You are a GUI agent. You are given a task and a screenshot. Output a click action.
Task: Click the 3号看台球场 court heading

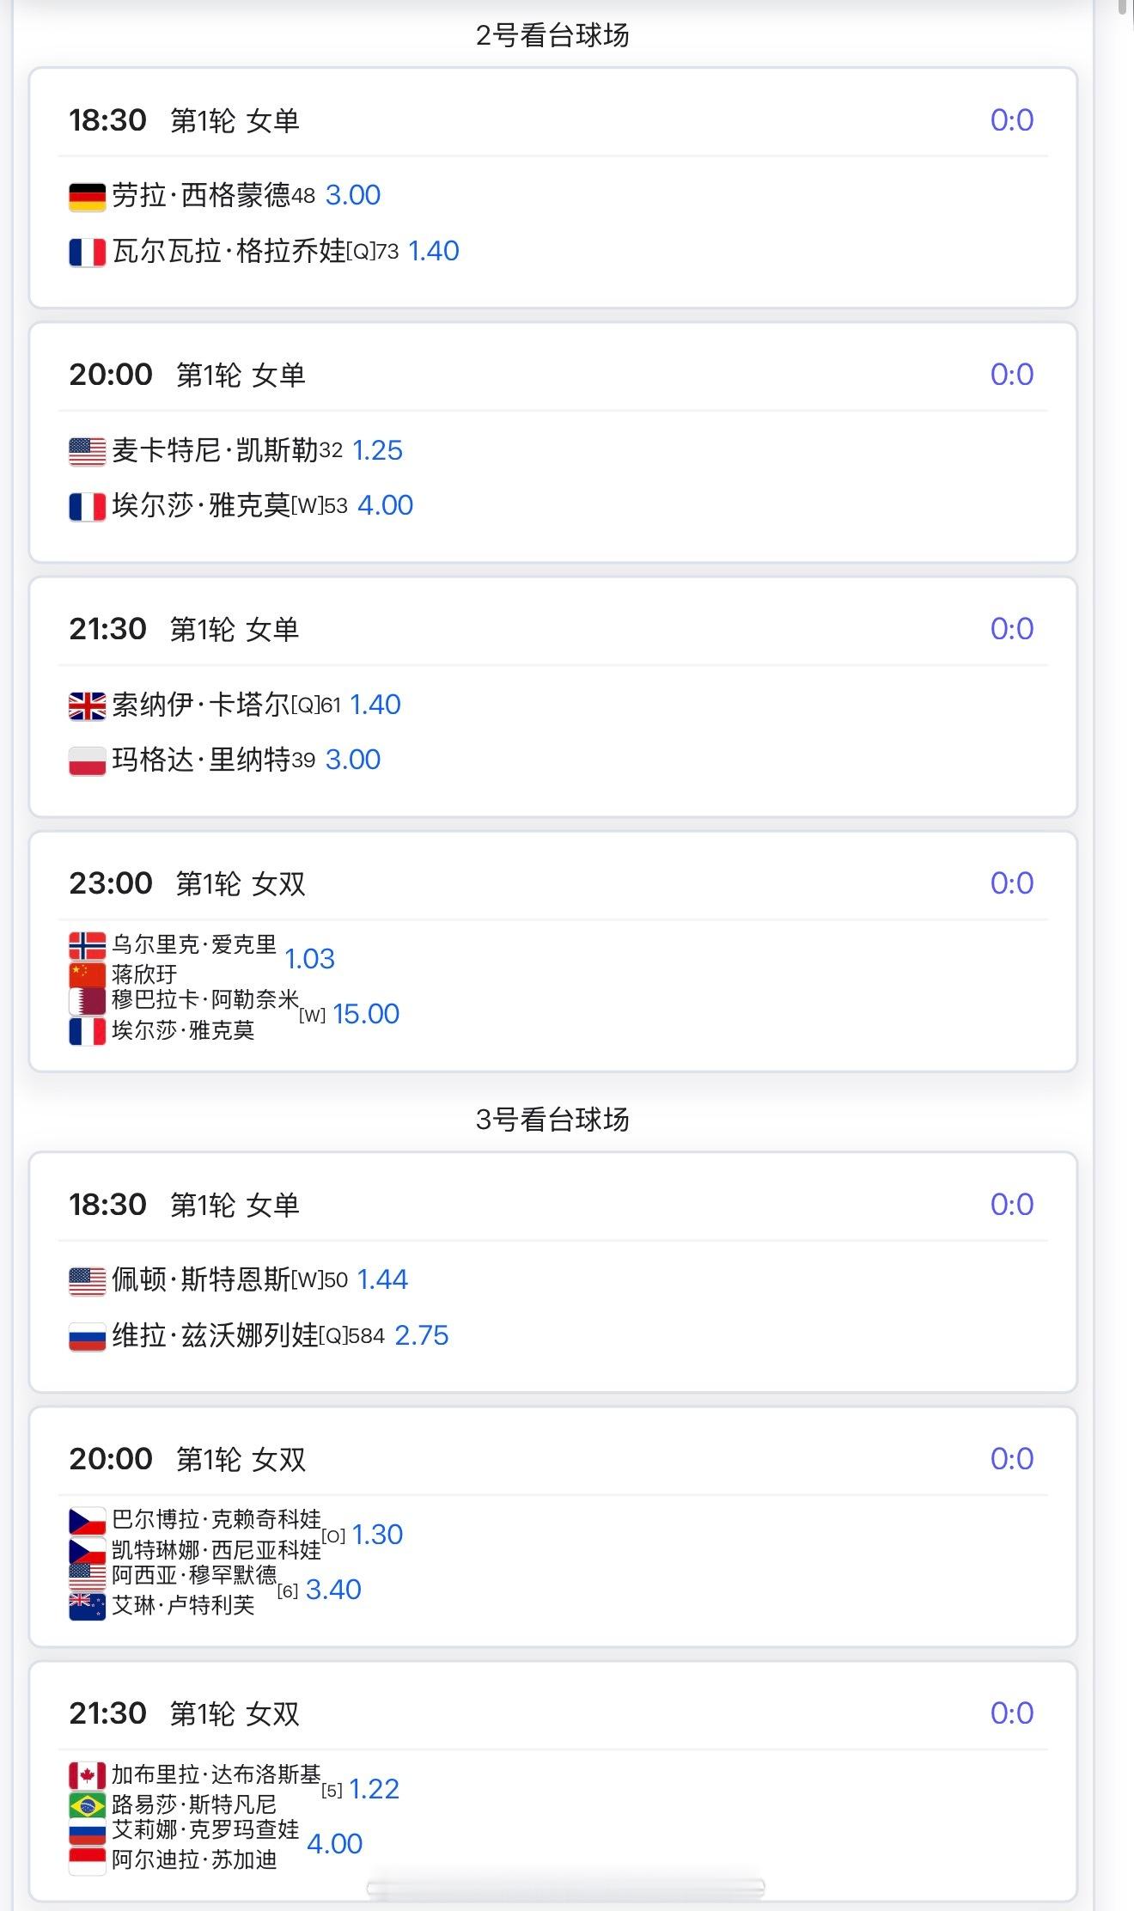click(552, 1120)
